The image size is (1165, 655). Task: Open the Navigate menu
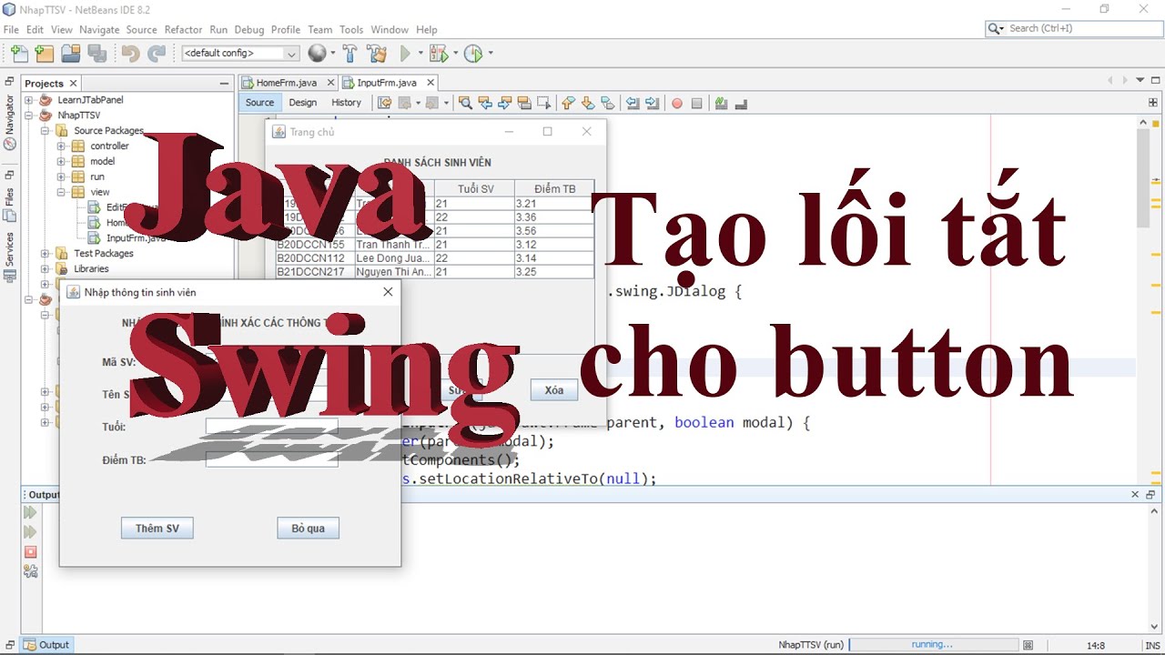pyautogui.click(x=99, y=30)
